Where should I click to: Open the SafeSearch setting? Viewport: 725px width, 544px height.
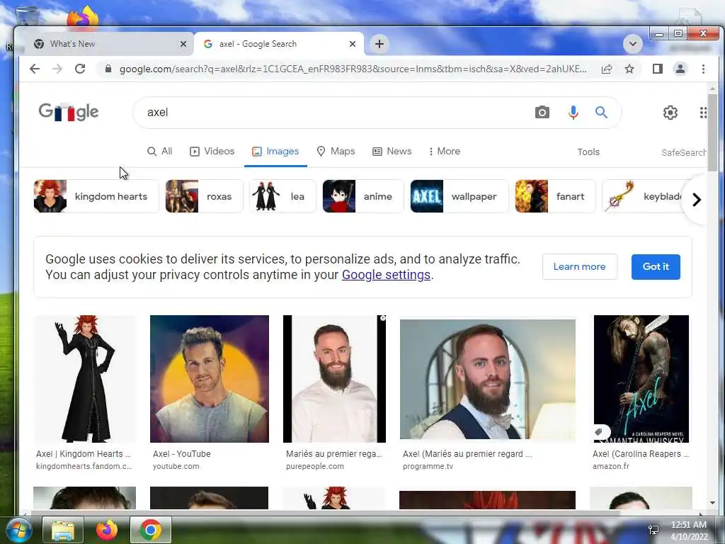683,152
